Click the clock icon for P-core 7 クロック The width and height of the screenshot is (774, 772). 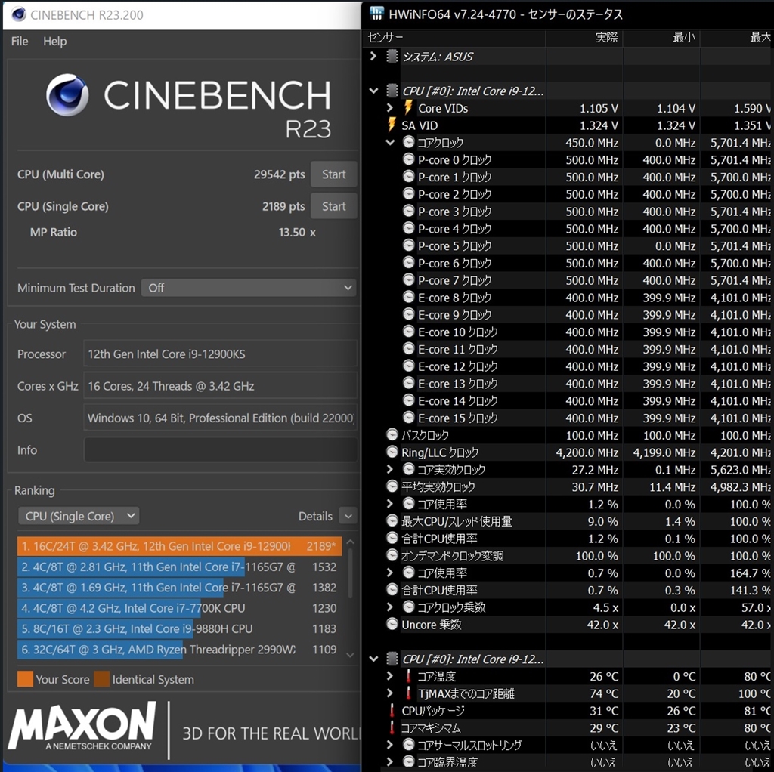[x=408, y=279]
